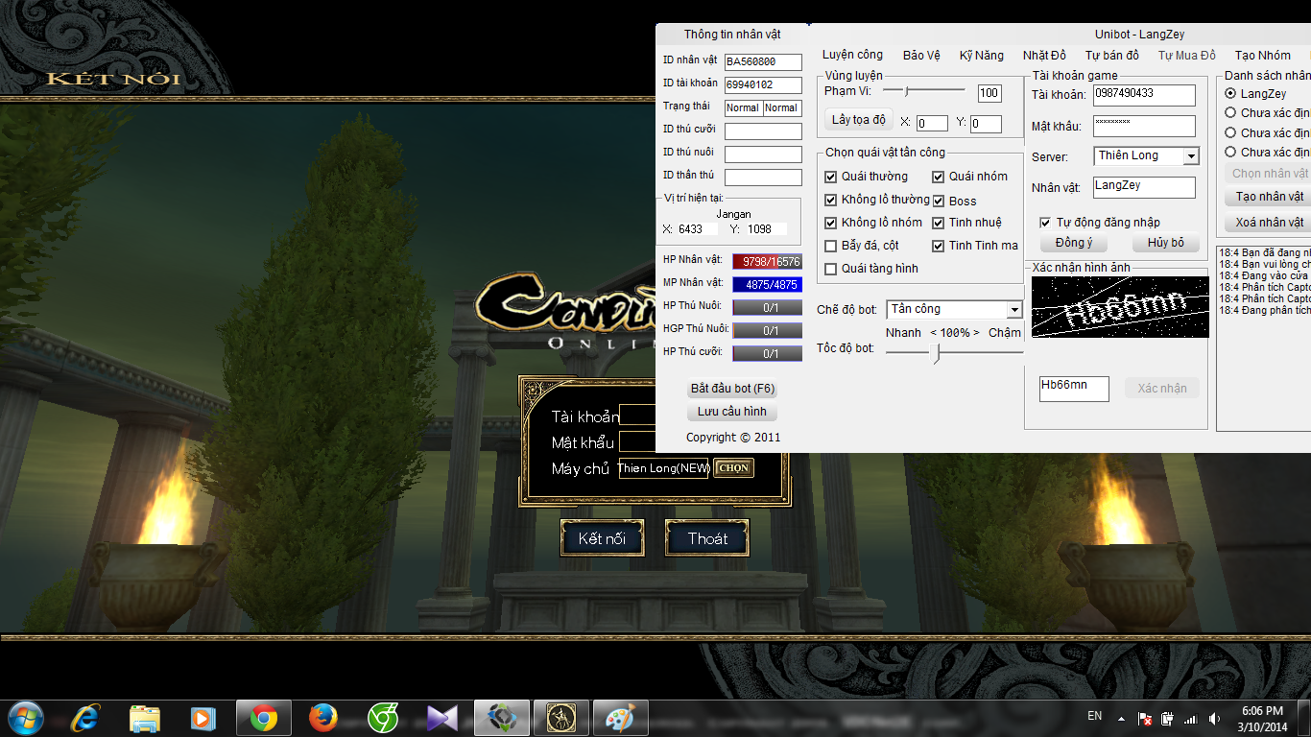
Task: Click the Phạm Vi value box 100
Action: [x=989, y=93]
